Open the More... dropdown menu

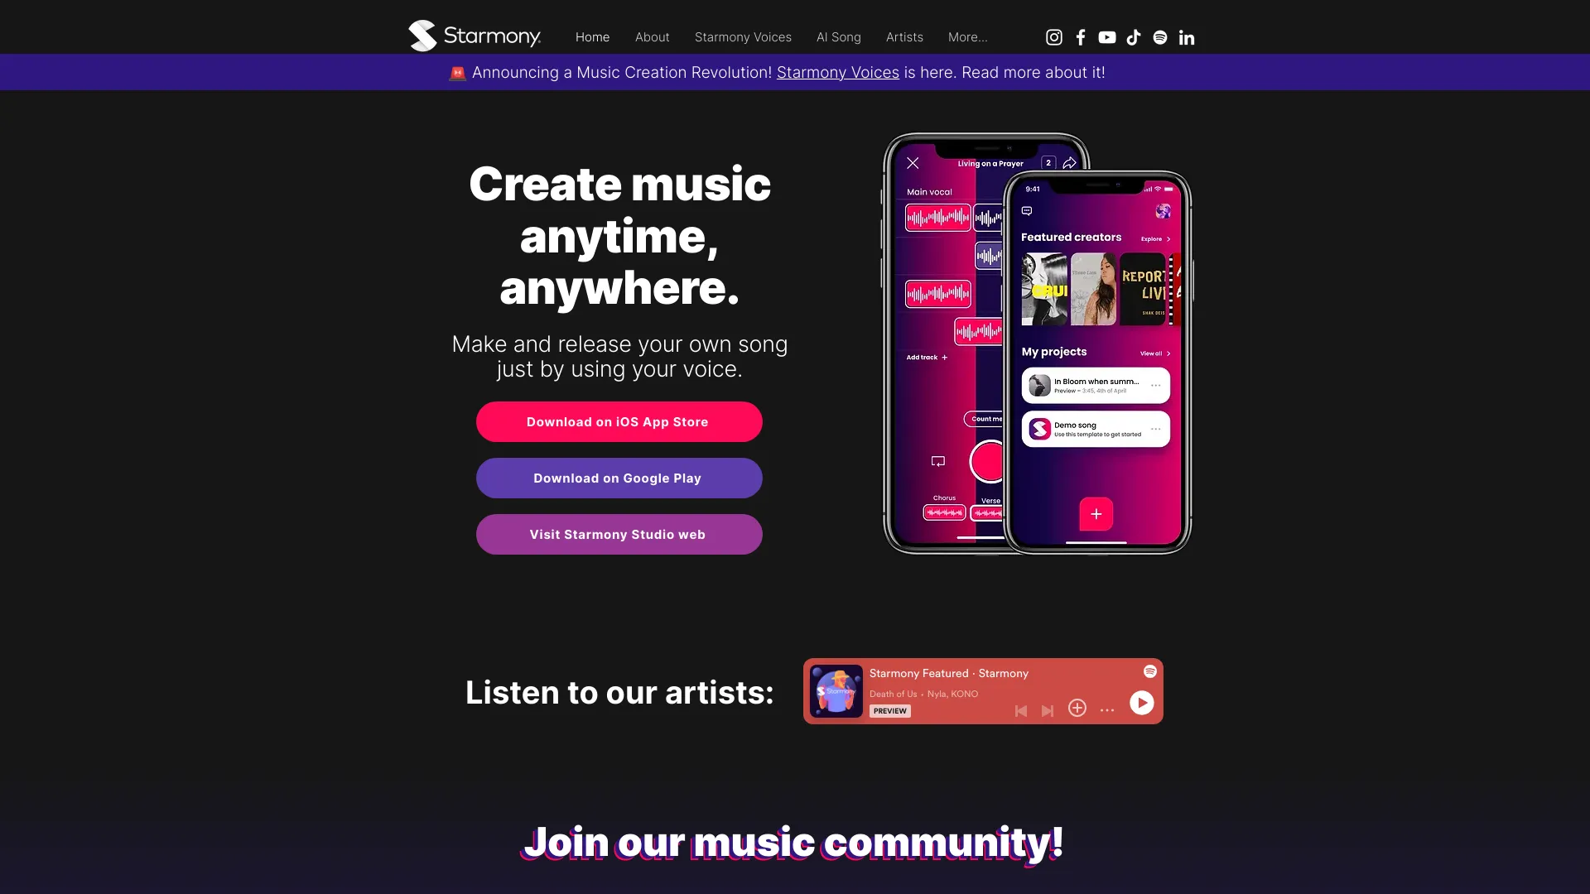coord(967,37)
